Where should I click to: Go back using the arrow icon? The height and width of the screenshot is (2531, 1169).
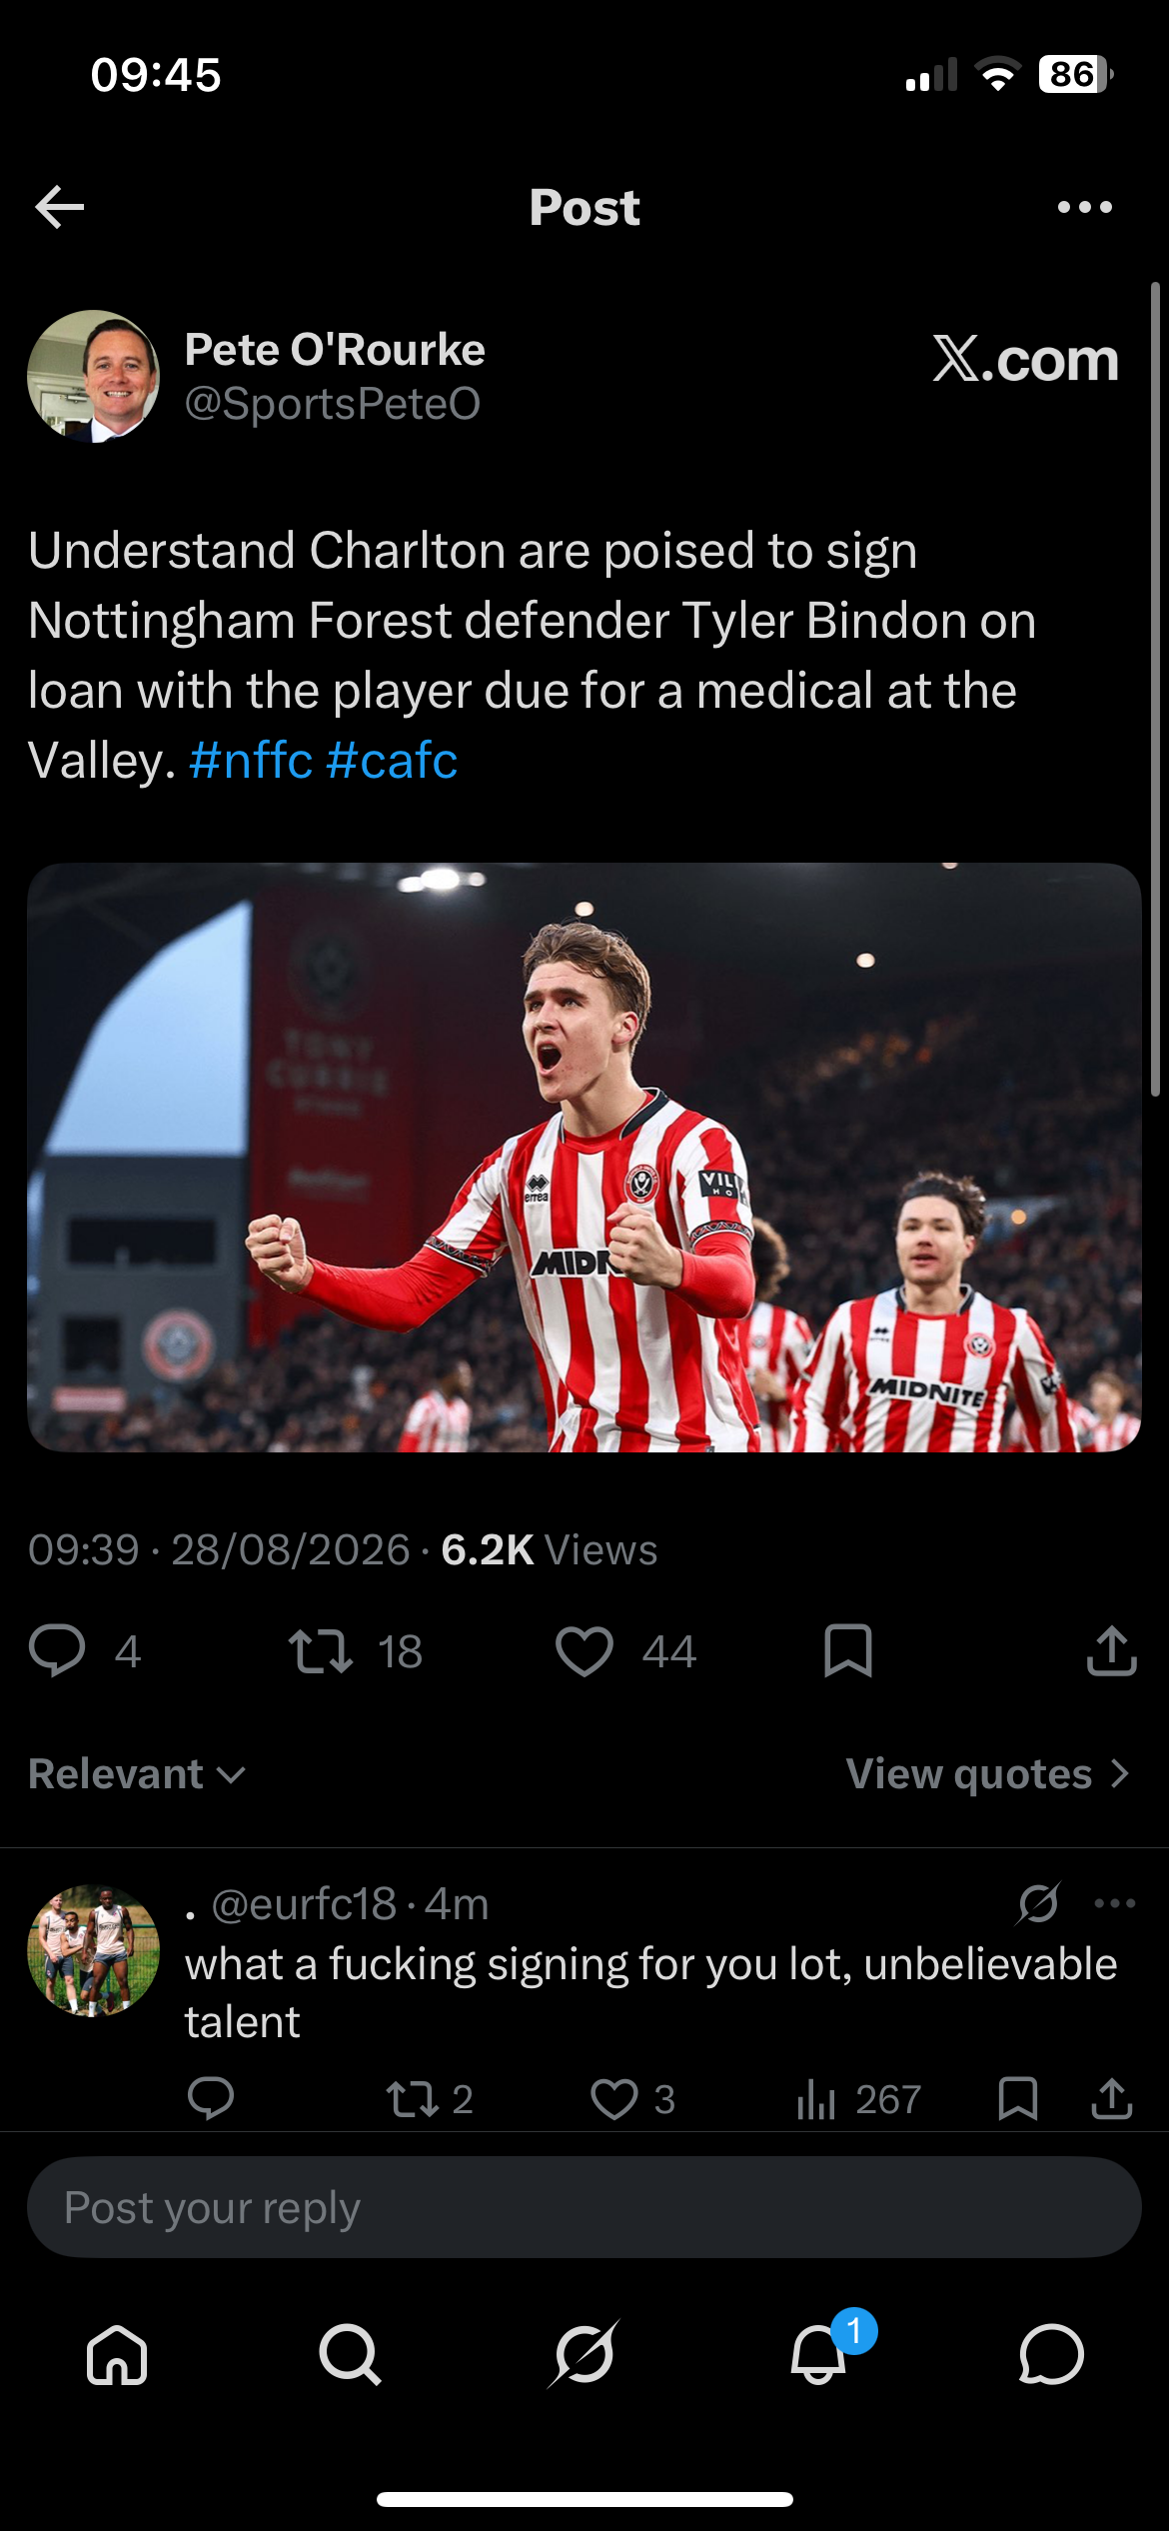[59, 207]
